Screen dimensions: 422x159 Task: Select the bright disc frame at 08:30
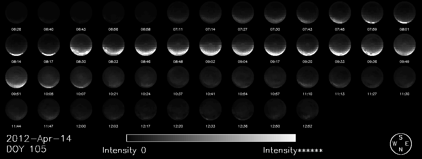click(81, 45)
